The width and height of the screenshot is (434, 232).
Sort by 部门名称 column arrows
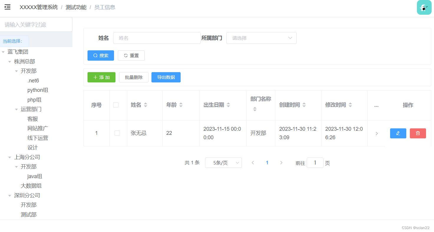point(255,109)
